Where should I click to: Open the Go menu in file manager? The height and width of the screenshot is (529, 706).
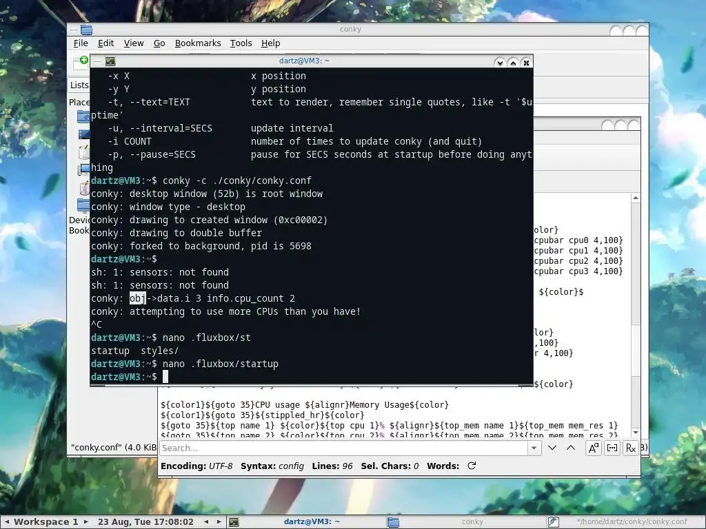[159, 43]
